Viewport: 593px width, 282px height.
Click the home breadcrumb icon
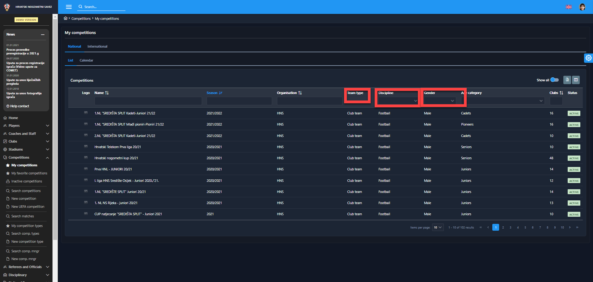tap(65, 18)
